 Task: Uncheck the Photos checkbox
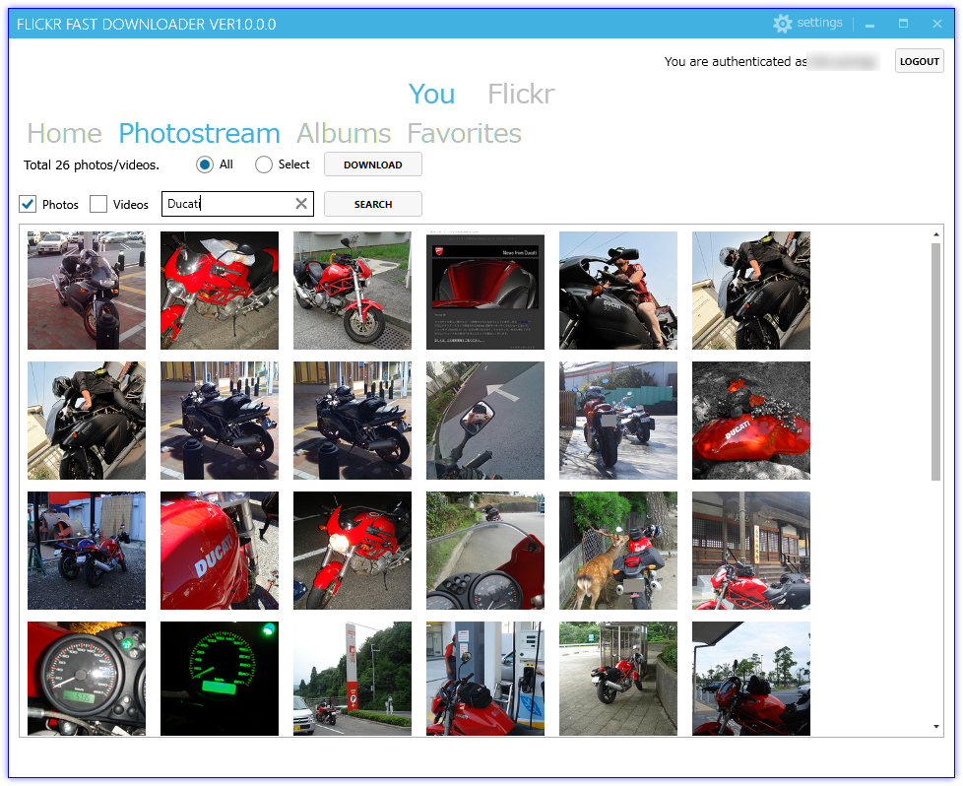coord(27,204)
